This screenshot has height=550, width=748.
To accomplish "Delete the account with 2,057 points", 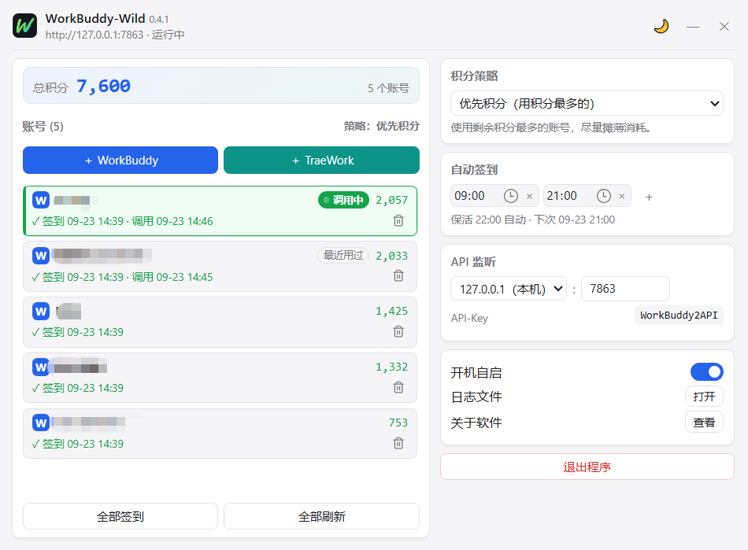I will (398, 220).
